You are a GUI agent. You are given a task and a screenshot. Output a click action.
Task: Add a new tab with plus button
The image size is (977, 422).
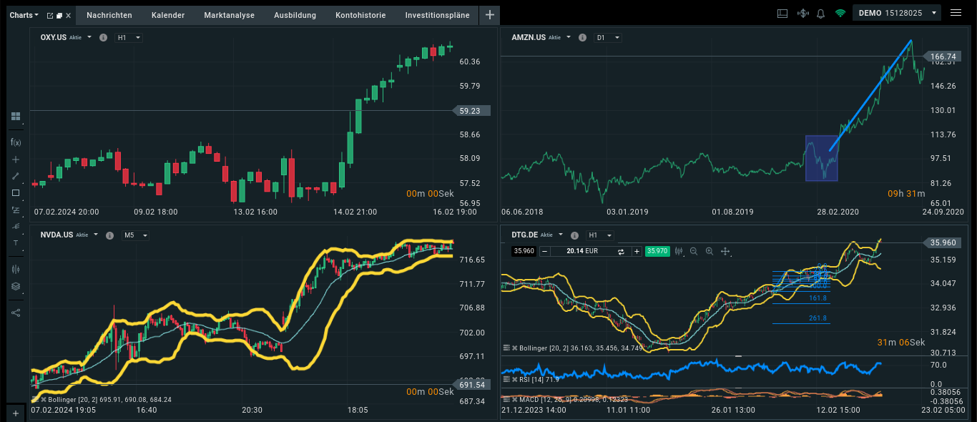pos(489,15)
